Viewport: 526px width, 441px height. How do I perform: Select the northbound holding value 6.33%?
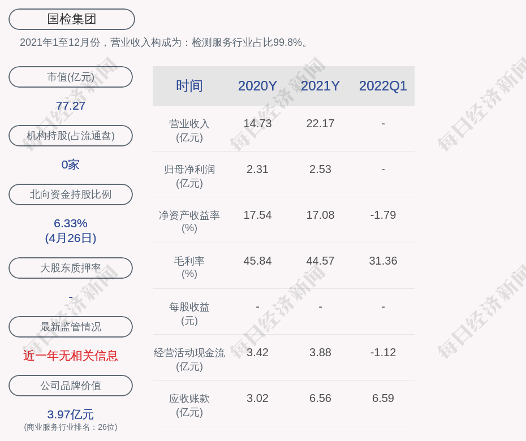71,223
